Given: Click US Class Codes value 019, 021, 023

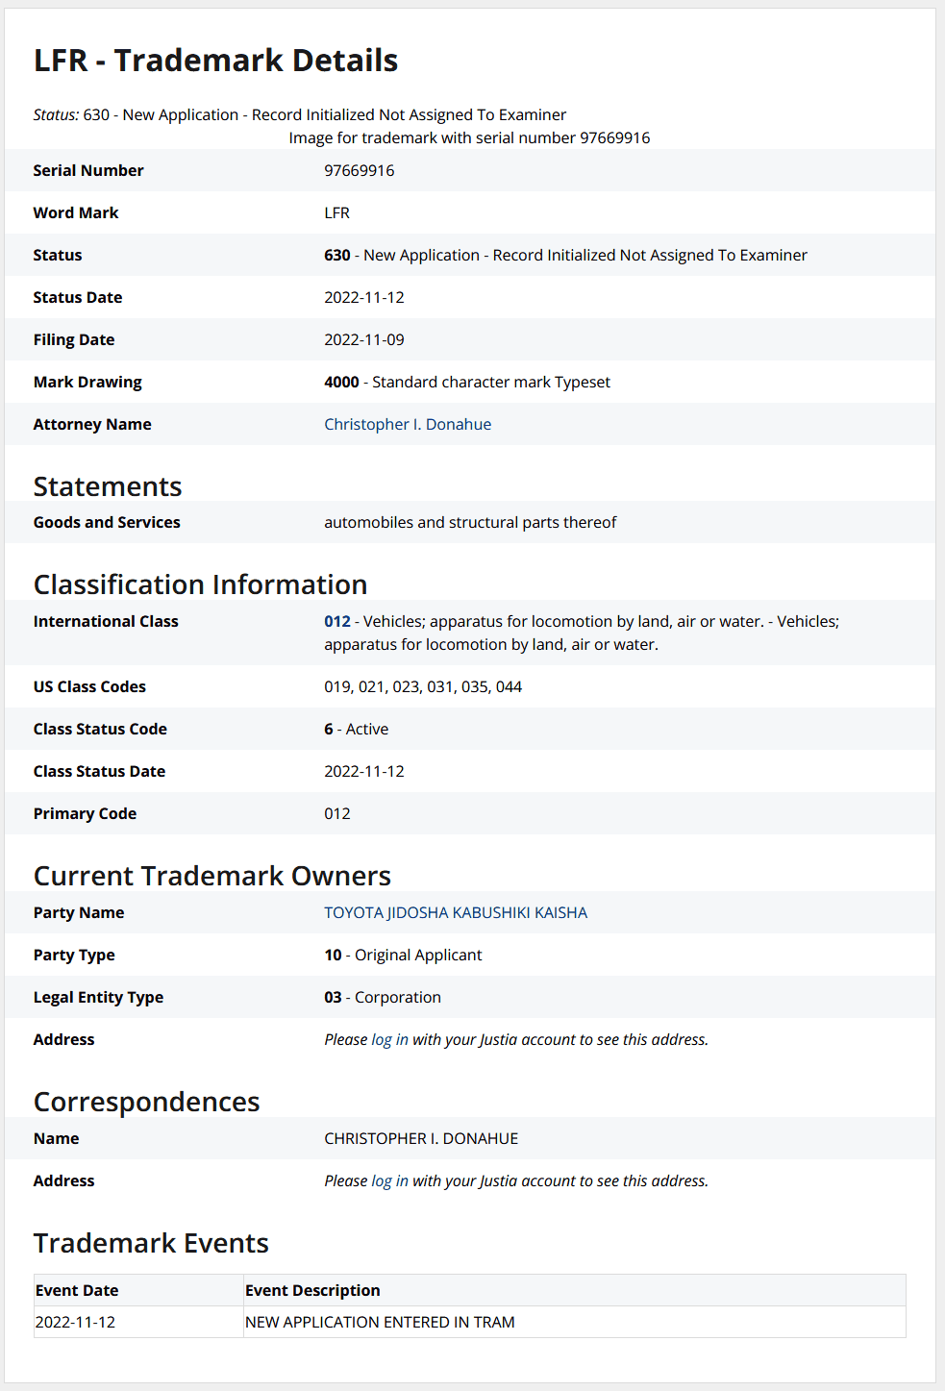Looking at the screenshot, I should 423,686.
